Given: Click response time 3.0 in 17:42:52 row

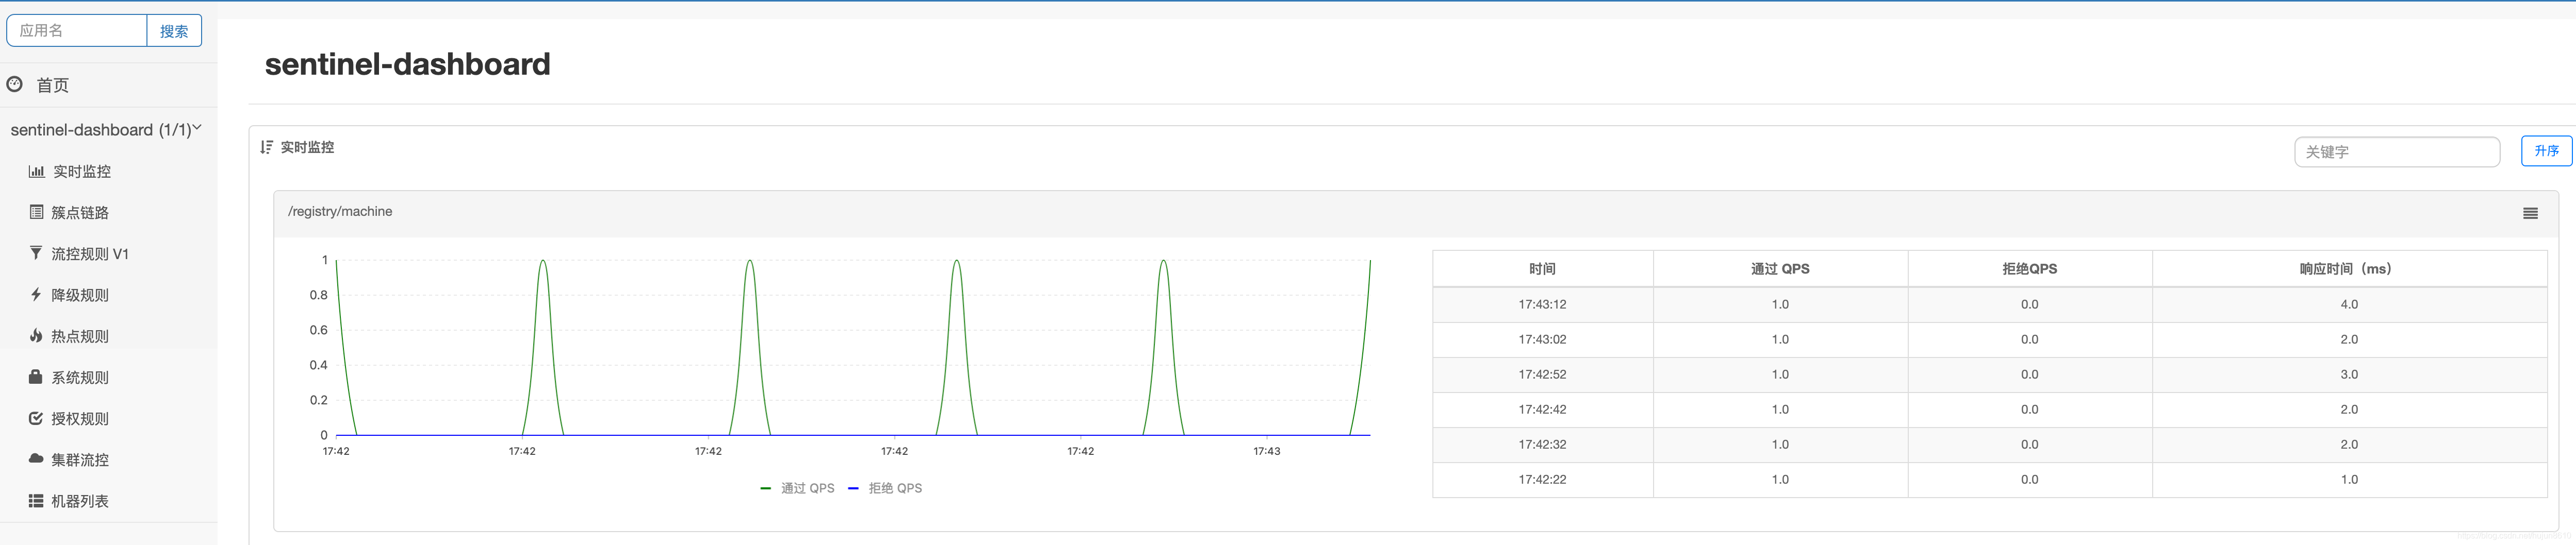Looking at the screenshot, I should (2349, 374).
